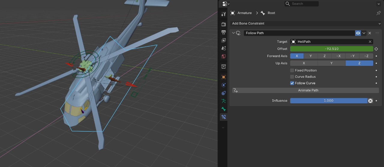
Task: Click the Armature object icon in breadcrumb
Action: 232,13
